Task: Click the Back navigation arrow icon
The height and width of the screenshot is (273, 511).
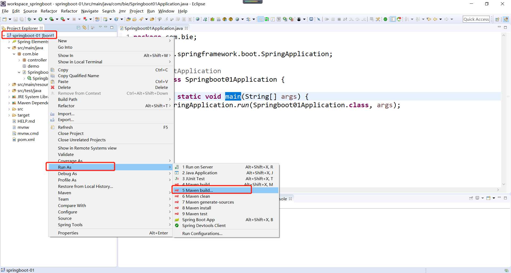Action: pos(435,19)
